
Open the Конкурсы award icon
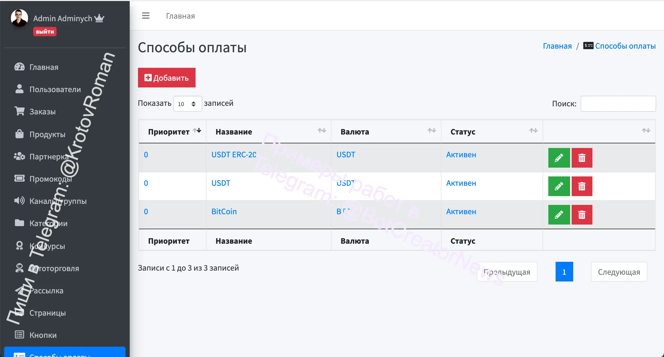[x=19, y=246]
